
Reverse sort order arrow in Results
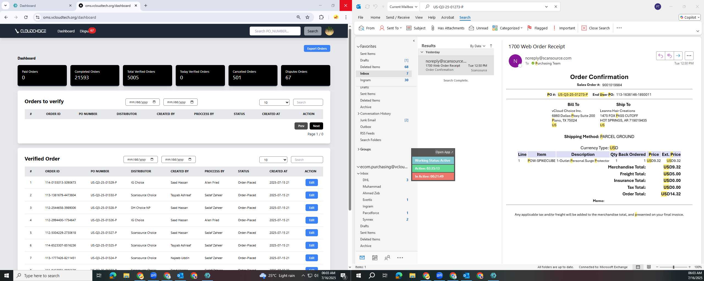pyautogui.click(x=491, y=46)
